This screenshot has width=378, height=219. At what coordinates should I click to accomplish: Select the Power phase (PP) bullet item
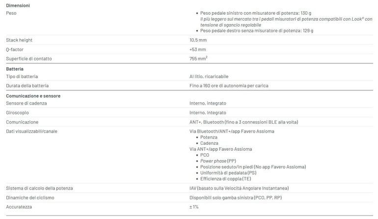click(x=218, y=161)
